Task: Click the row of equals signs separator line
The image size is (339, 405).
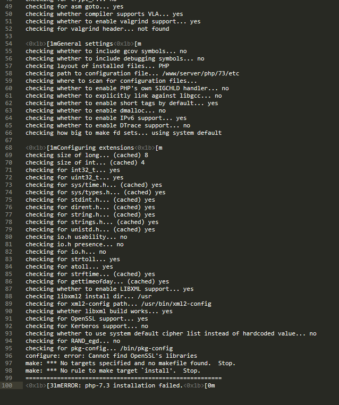Action: (124, 378)
